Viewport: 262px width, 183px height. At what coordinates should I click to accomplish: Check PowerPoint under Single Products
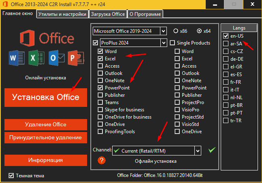(177, 88)
